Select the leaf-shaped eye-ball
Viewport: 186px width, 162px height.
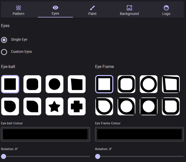(x=32, y=106)
